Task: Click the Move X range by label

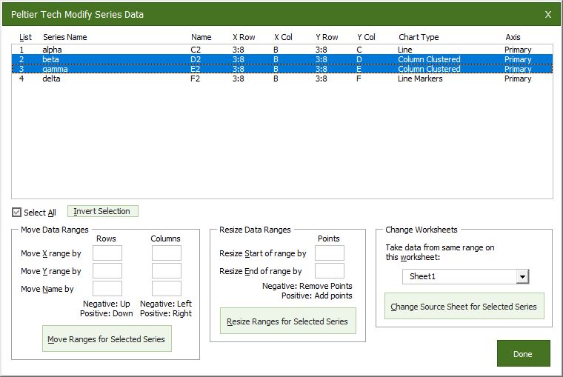Action: coord(51,253)
